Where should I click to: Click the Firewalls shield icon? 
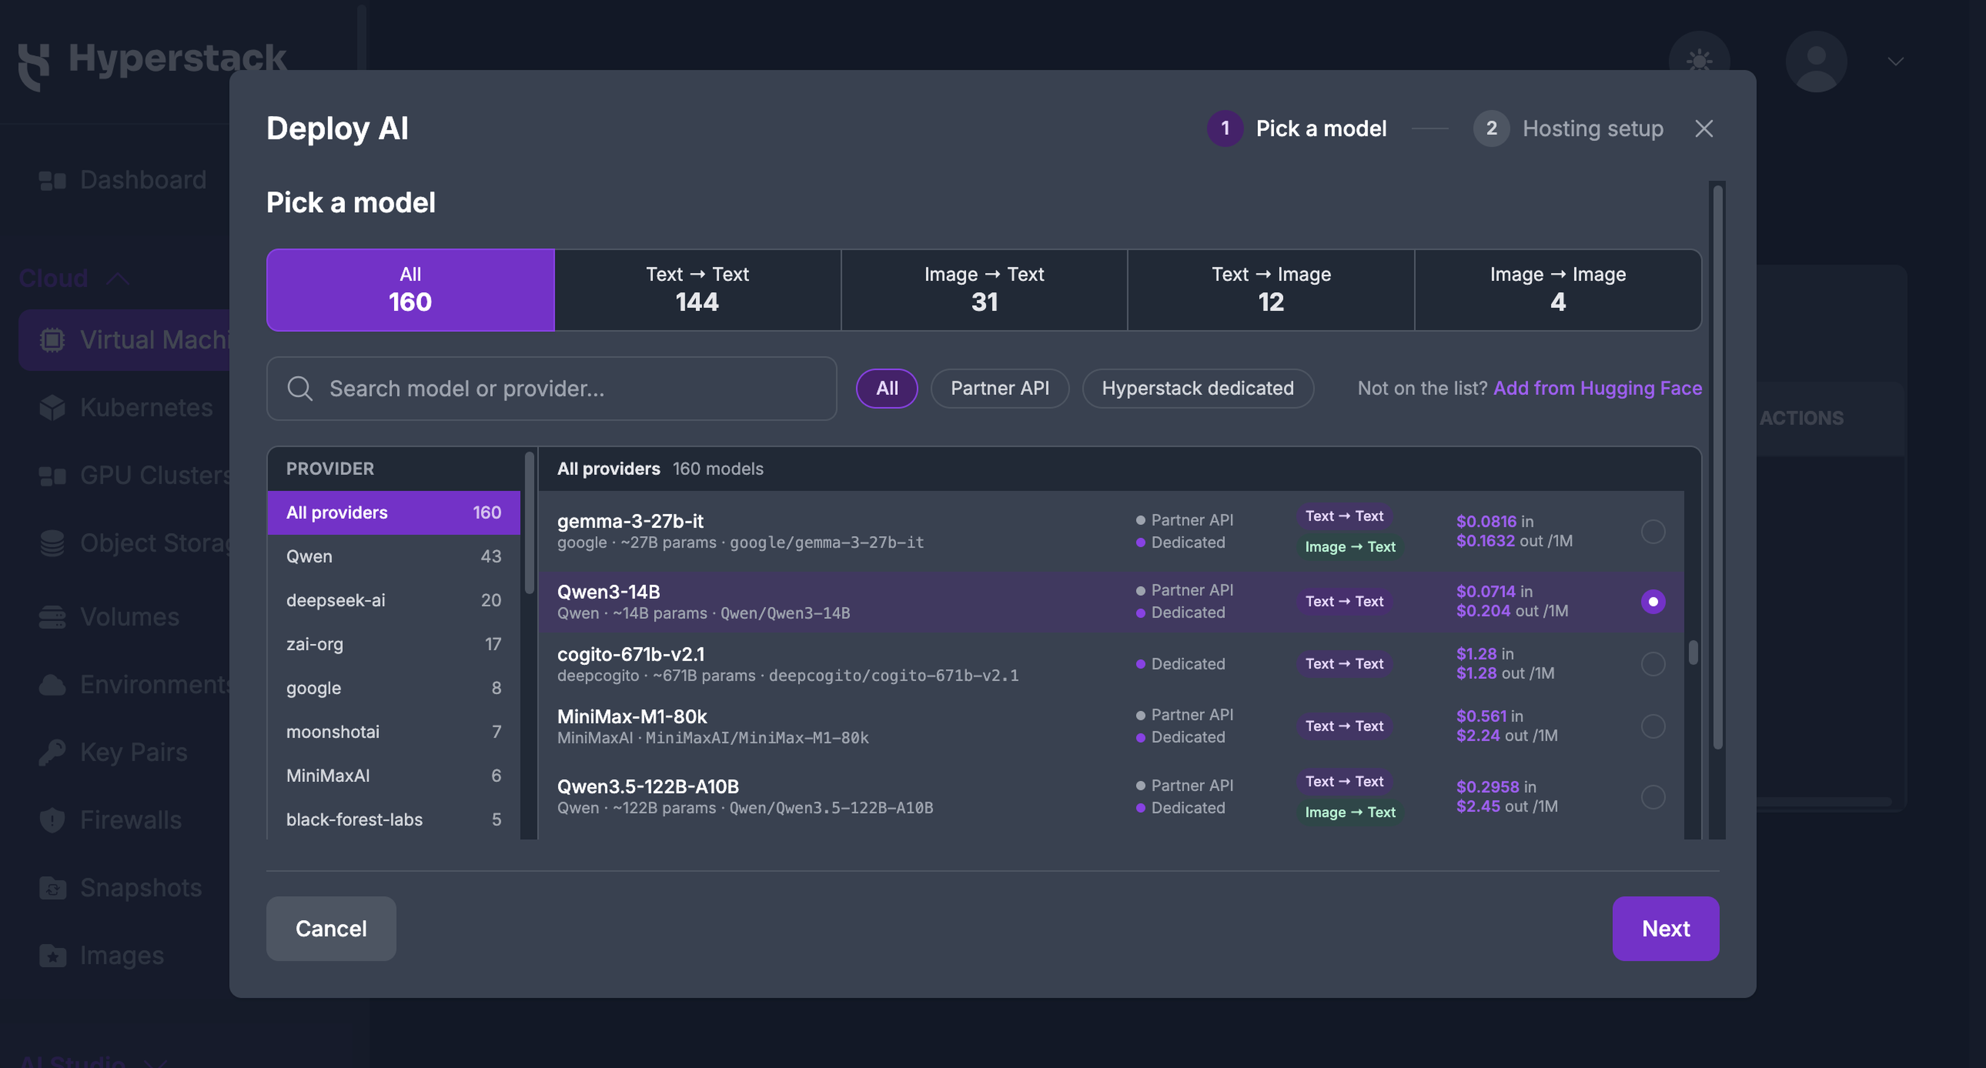(x=52, y=820)
